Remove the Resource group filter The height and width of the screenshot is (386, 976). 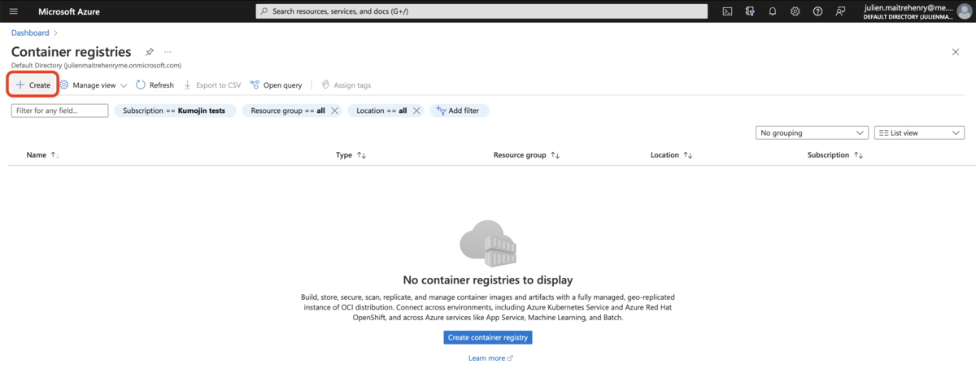333,111
